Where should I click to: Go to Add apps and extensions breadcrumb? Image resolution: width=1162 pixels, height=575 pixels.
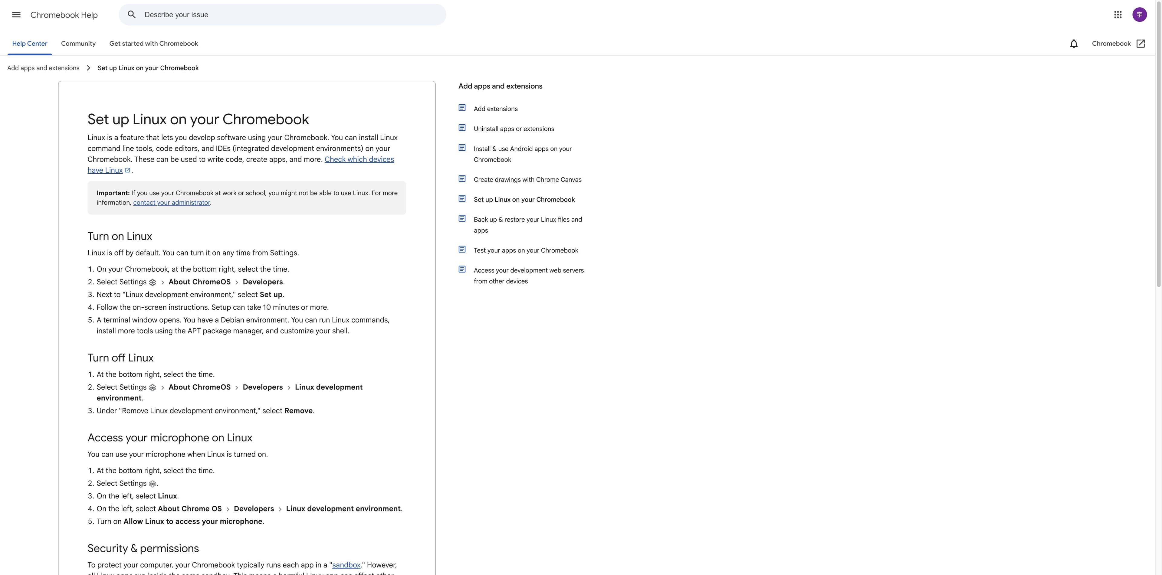pyautogui.click(x=43, y=68)
